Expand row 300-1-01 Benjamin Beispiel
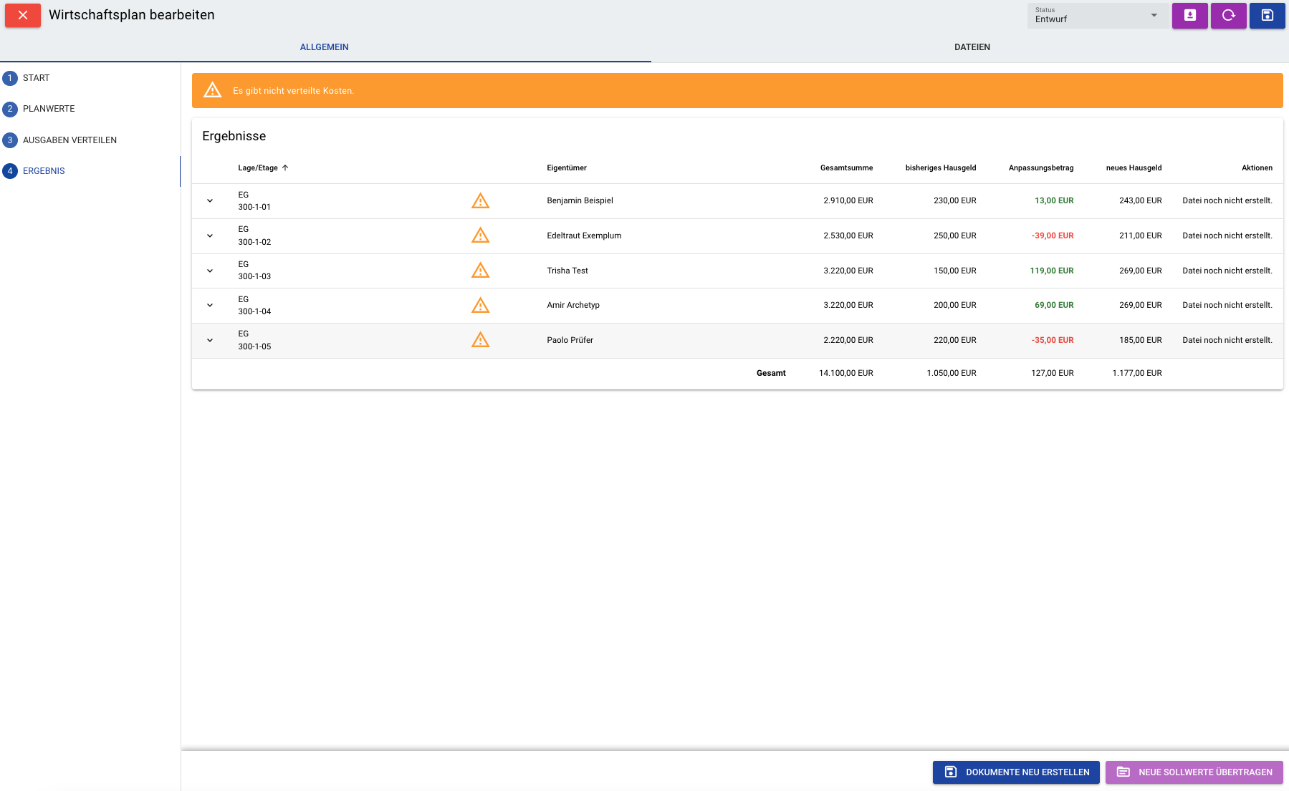 coord(210,201)
